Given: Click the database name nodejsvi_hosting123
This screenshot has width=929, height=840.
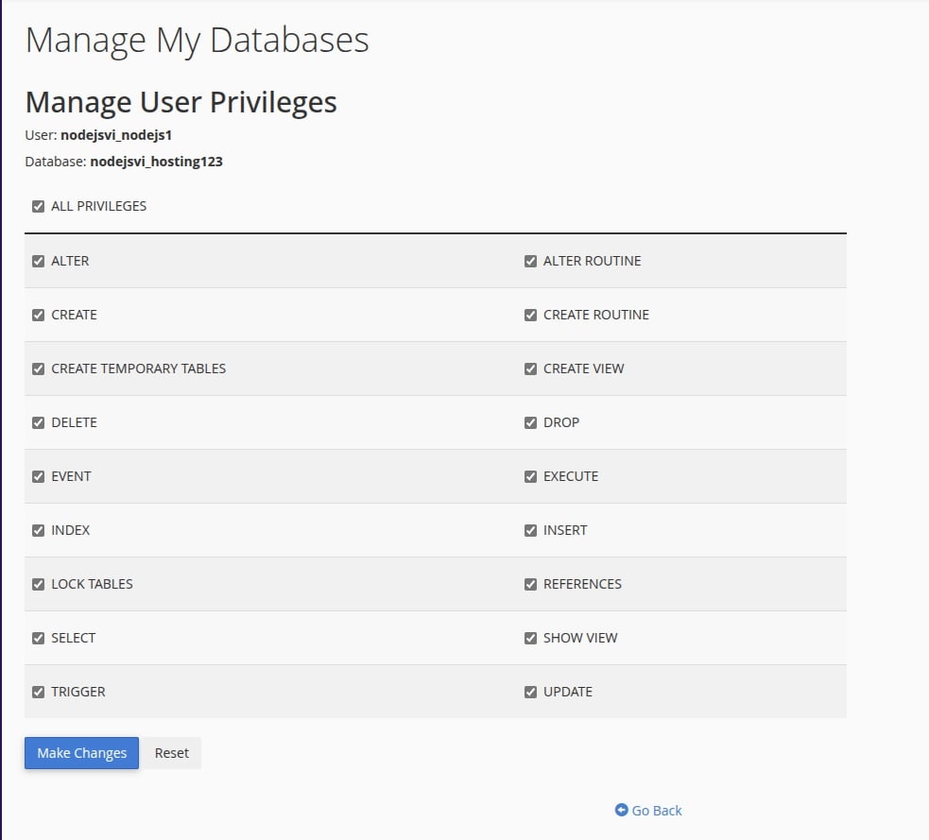Looking at the screenshot, I should (157, 162).
